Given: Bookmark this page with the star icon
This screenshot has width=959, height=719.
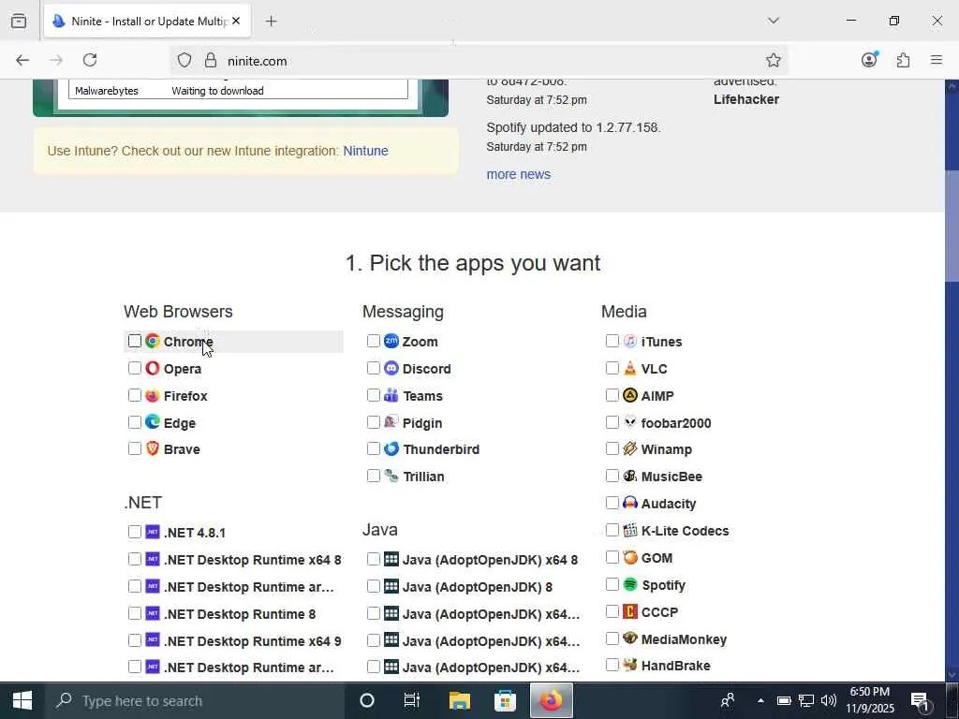Looking at the screenshot, I should pyautogui.click(x=773, y=60).
